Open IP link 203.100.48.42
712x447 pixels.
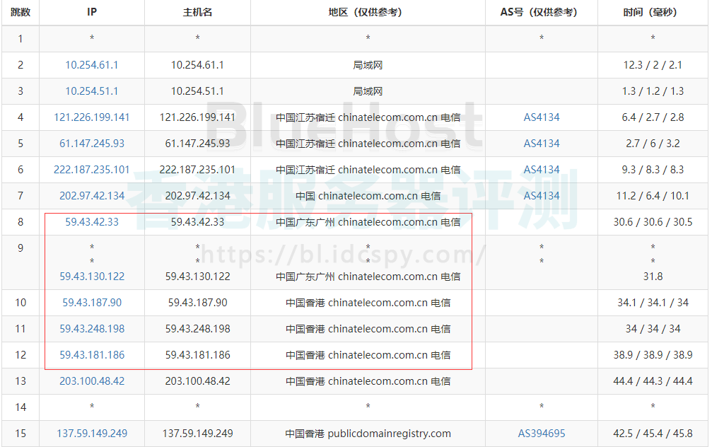pyautogui.click(x=92, y=381)
